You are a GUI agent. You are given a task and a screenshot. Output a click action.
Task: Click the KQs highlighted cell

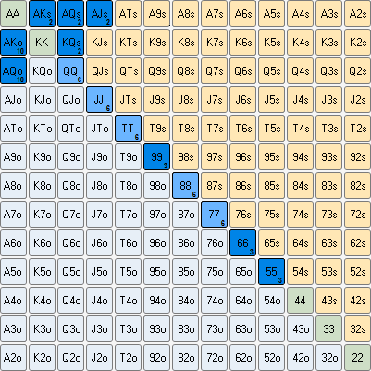[70, 43]
